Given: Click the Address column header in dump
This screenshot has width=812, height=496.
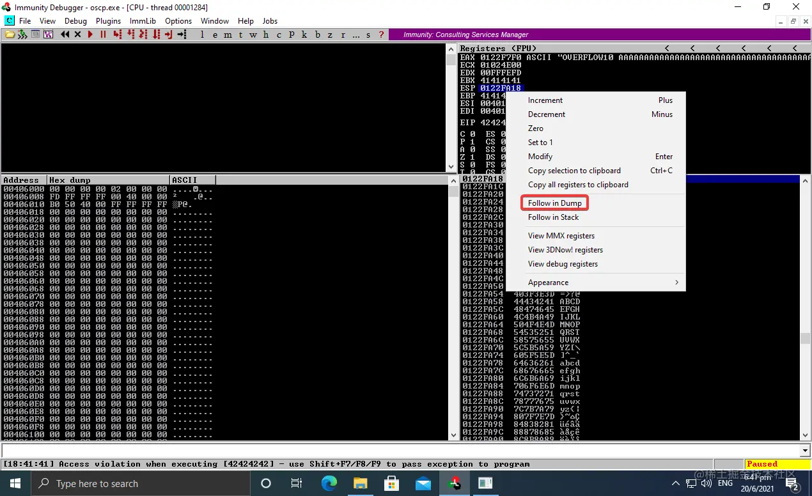Looking at the screenshot, I should 24,180.
